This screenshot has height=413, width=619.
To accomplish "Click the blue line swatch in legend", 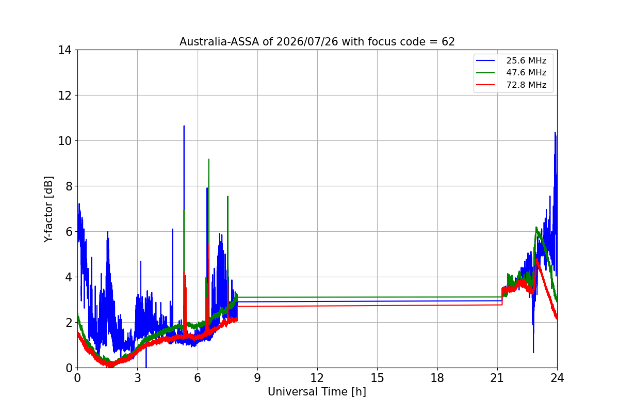I will point(486,60).
